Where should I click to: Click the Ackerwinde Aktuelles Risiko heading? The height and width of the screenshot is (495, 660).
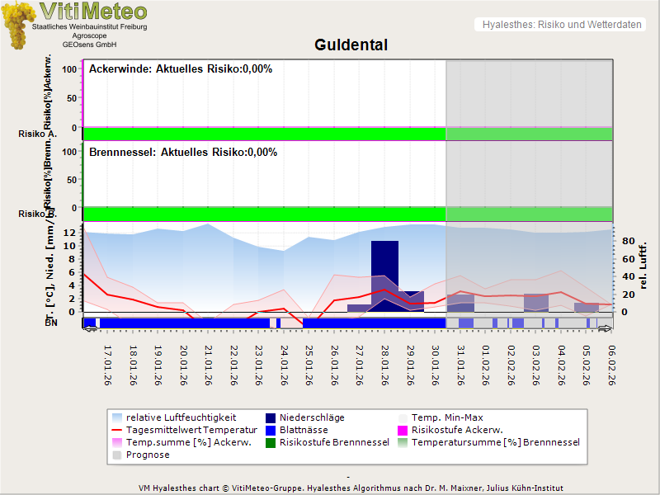coord(181,69)
